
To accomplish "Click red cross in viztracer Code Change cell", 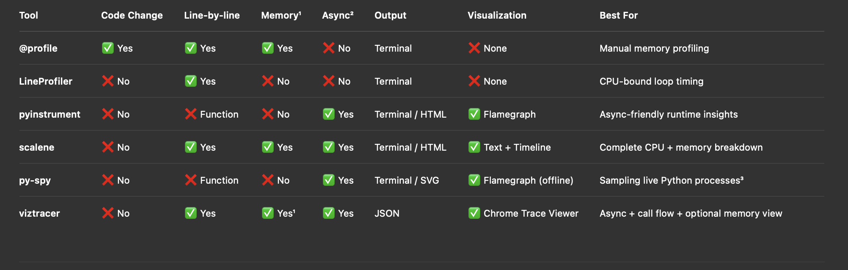I will pos(108,213).
